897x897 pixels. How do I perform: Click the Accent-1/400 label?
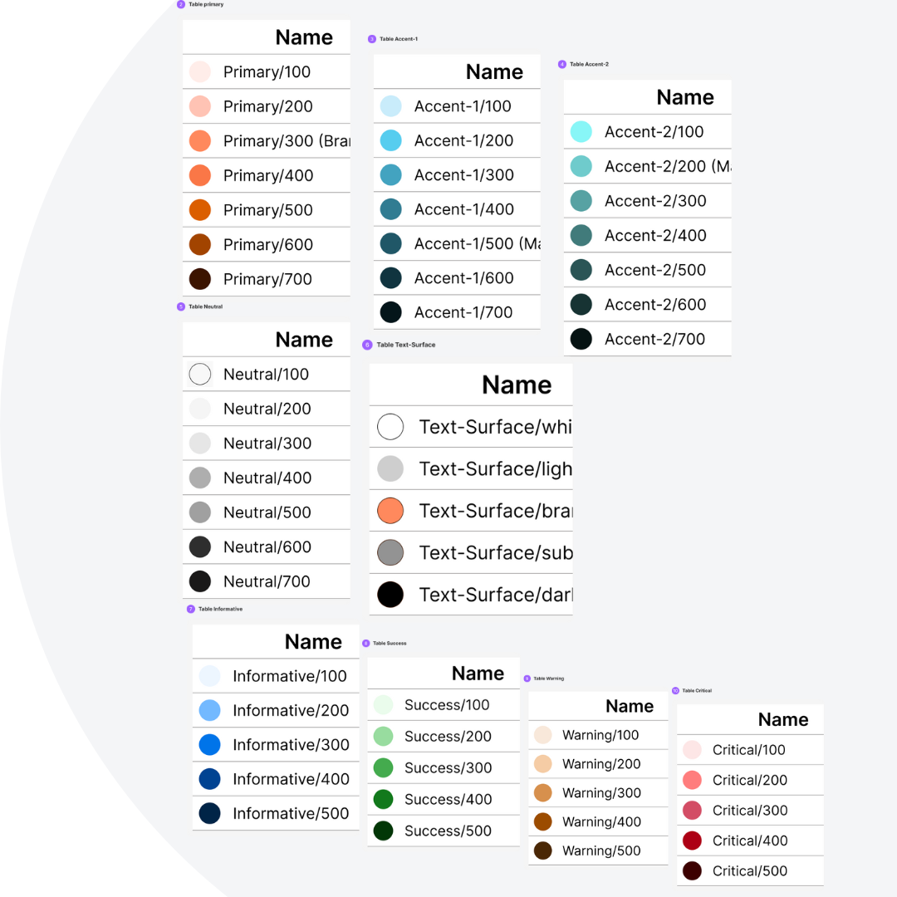[464, 209]
